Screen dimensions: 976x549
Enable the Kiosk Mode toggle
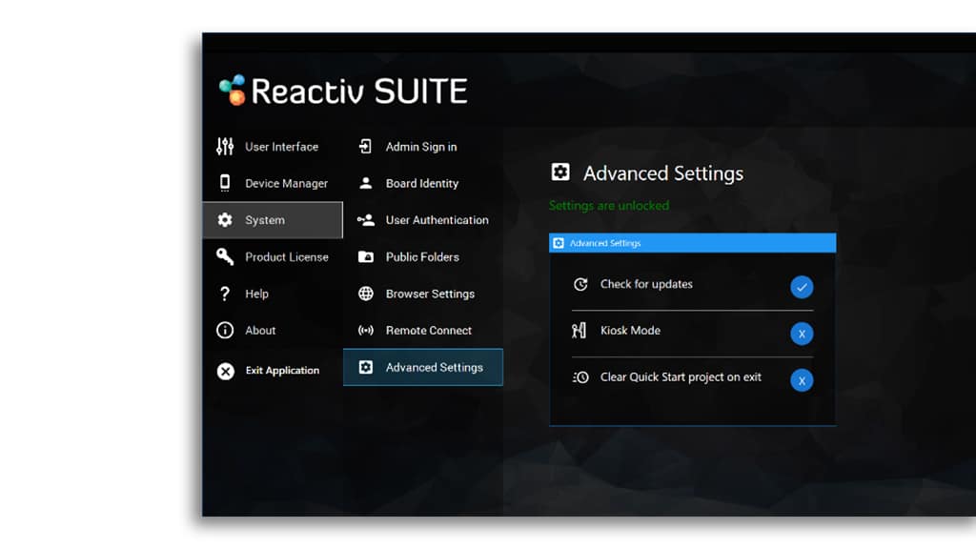pos(802,334)
